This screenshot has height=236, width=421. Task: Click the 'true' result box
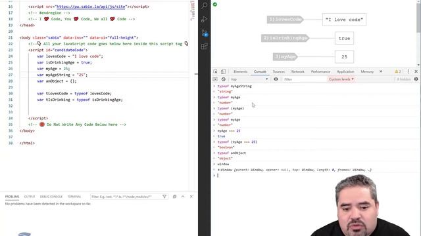[344, 38]
